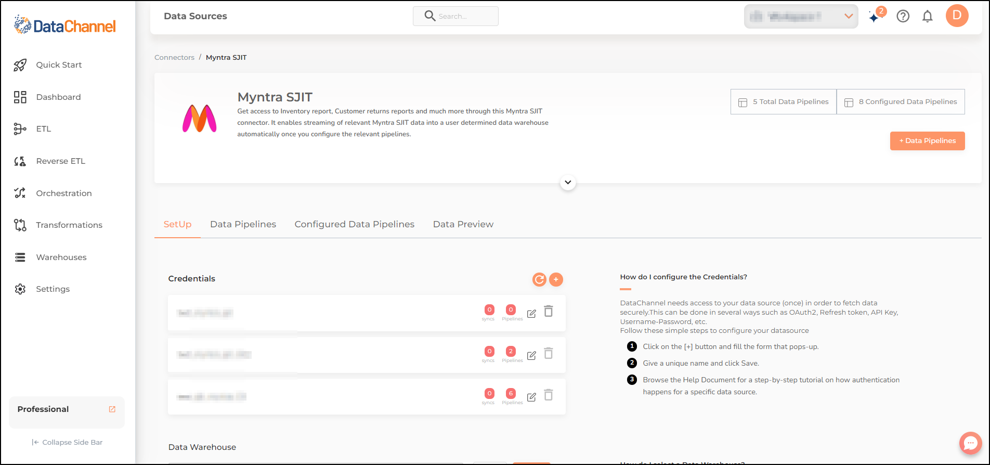Click 8 Configured Data Pipelines box

pyautogui.click(x=901, y=102)
